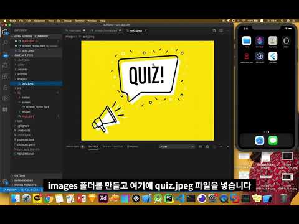Open Sketch from the macOS Dock
This screenshot has width=299, height=224.
[92, 198]
